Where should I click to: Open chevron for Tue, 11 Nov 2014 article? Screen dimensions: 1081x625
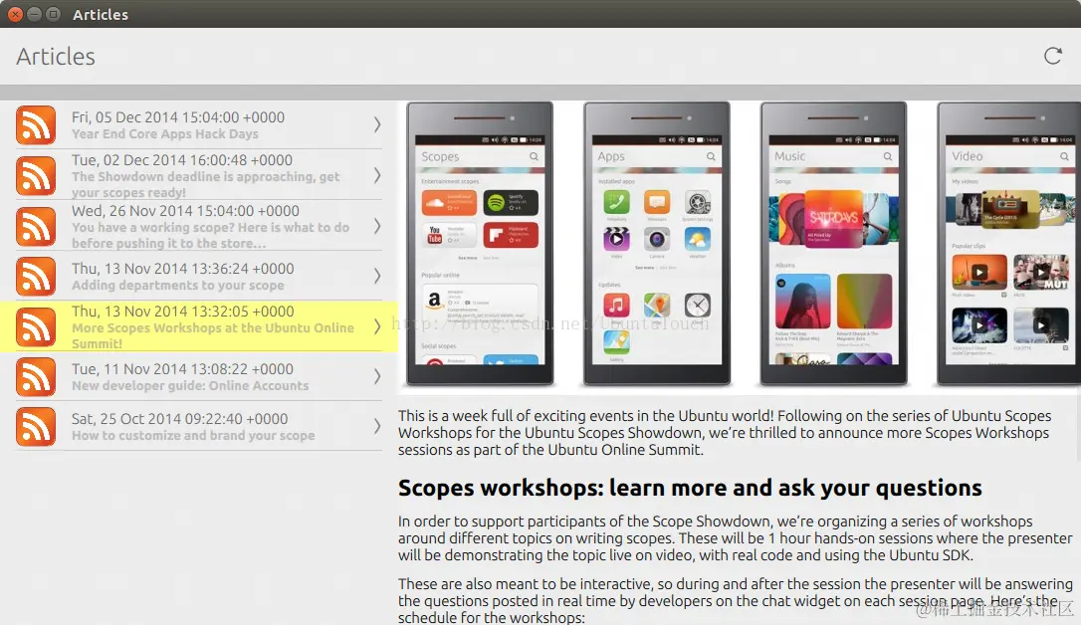(x=377, y=375)
